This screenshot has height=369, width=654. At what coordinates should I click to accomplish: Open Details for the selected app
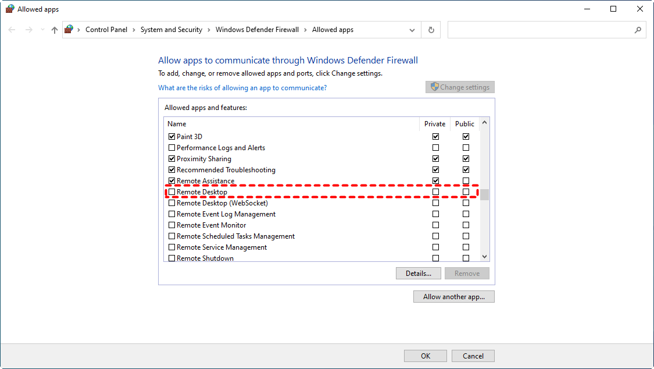pos(419,274)
